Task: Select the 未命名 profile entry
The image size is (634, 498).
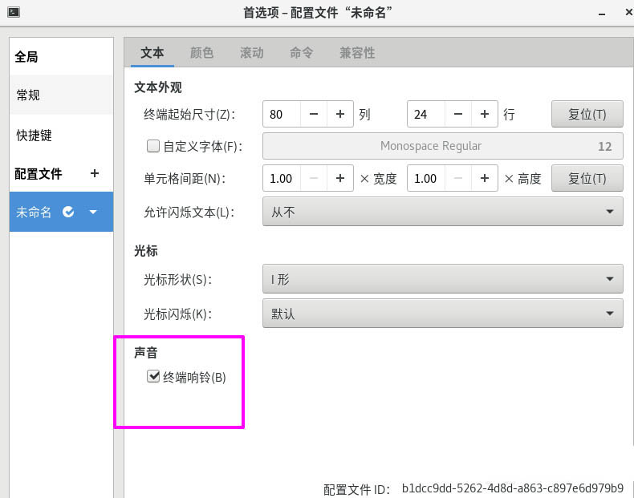Action: pos(62,212)
